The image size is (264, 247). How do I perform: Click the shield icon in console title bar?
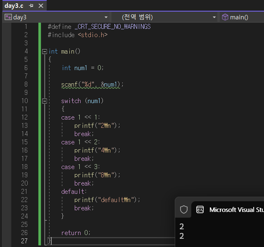pyautogui.click(x=184, y=209)
